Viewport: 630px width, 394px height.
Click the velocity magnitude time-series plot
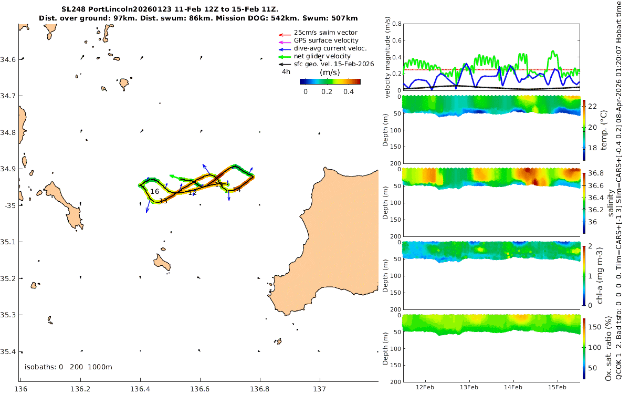point(491,57)
